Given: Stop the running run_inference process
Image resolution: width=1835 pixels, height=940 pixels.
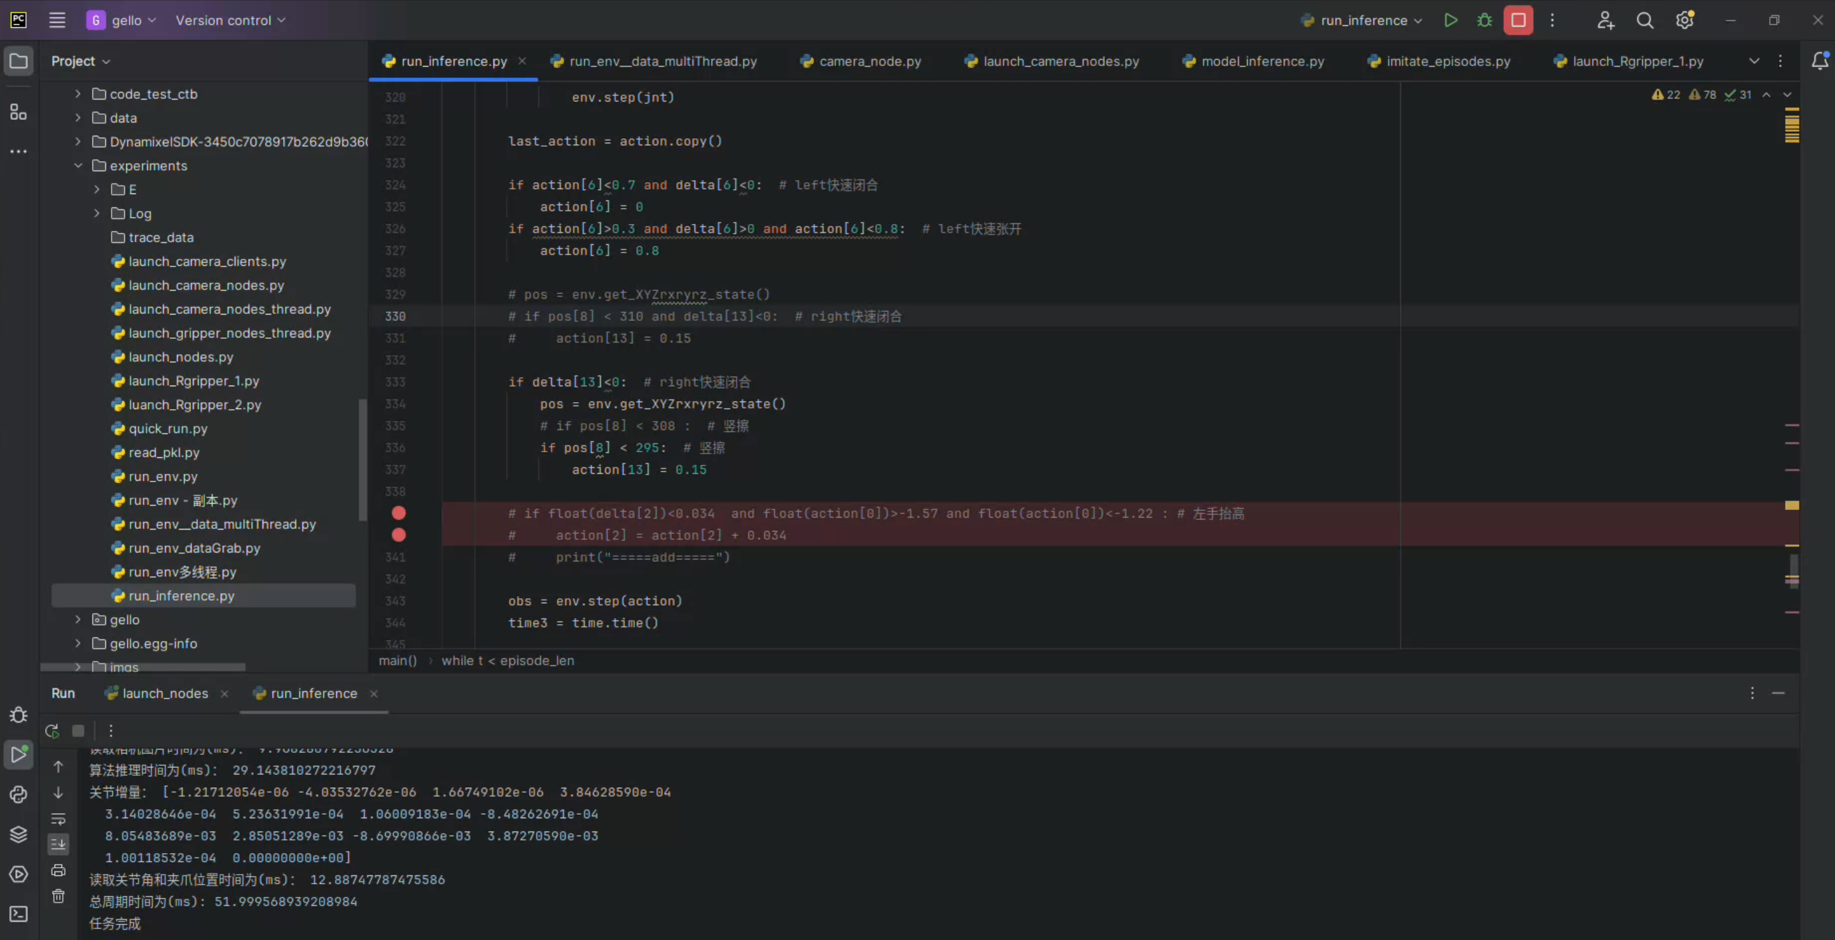Looking at the screenshot, I should pos(1518,20).
